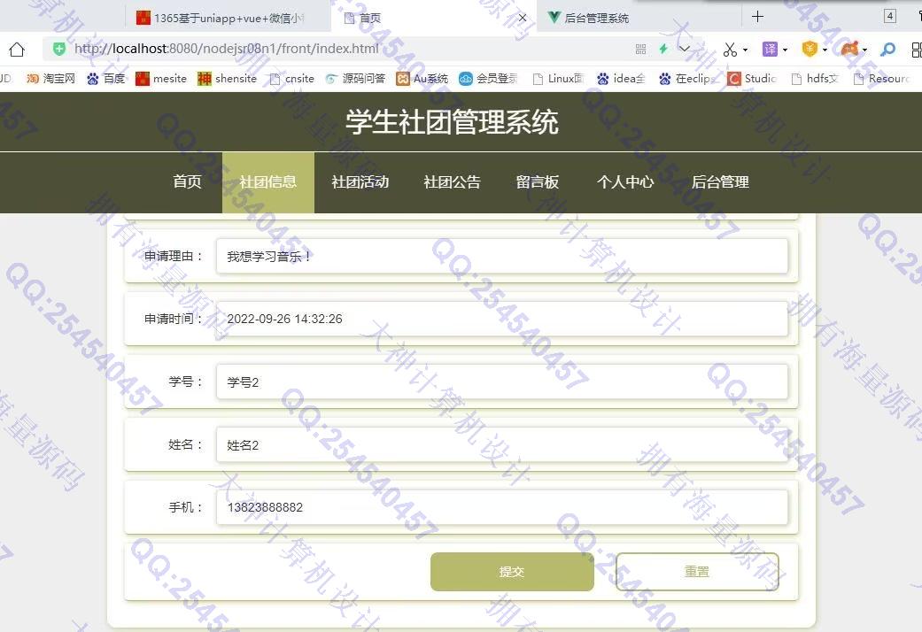
Task: Click the 学号 input field
Action: [502, 382]
